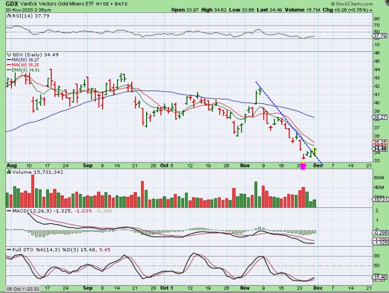This screenshot has width=389, height=293.
Task: Click the 30-Nov-2020 2:36pm timestamp
Action: (28, 10)
